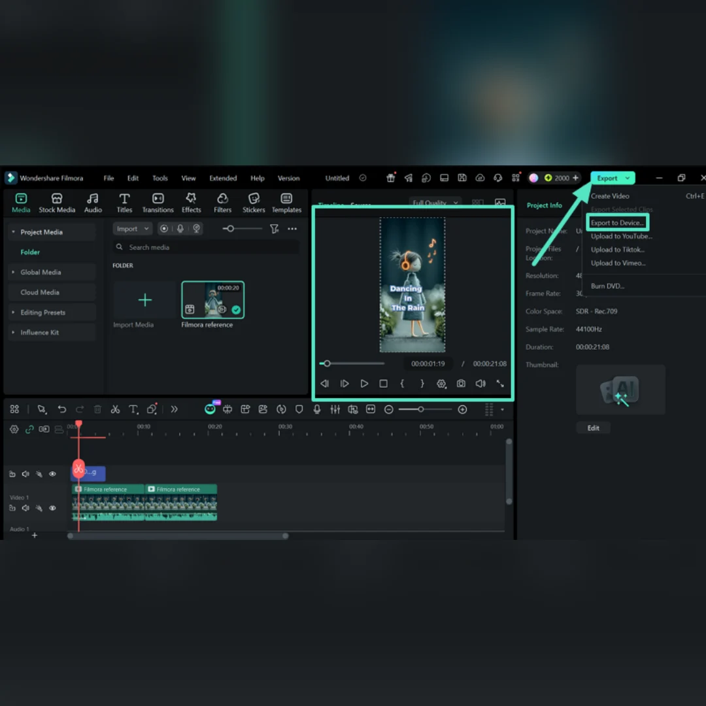
Task: Click the Delete trash icon
Action: pyautogui.click(x=97, y=410)
